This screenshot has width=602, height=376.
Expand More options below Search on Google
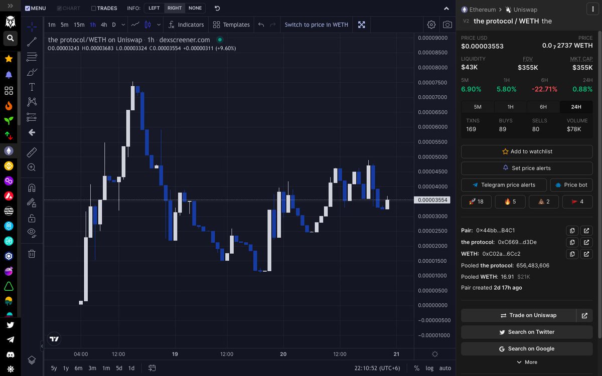click(x=527, y=362)
